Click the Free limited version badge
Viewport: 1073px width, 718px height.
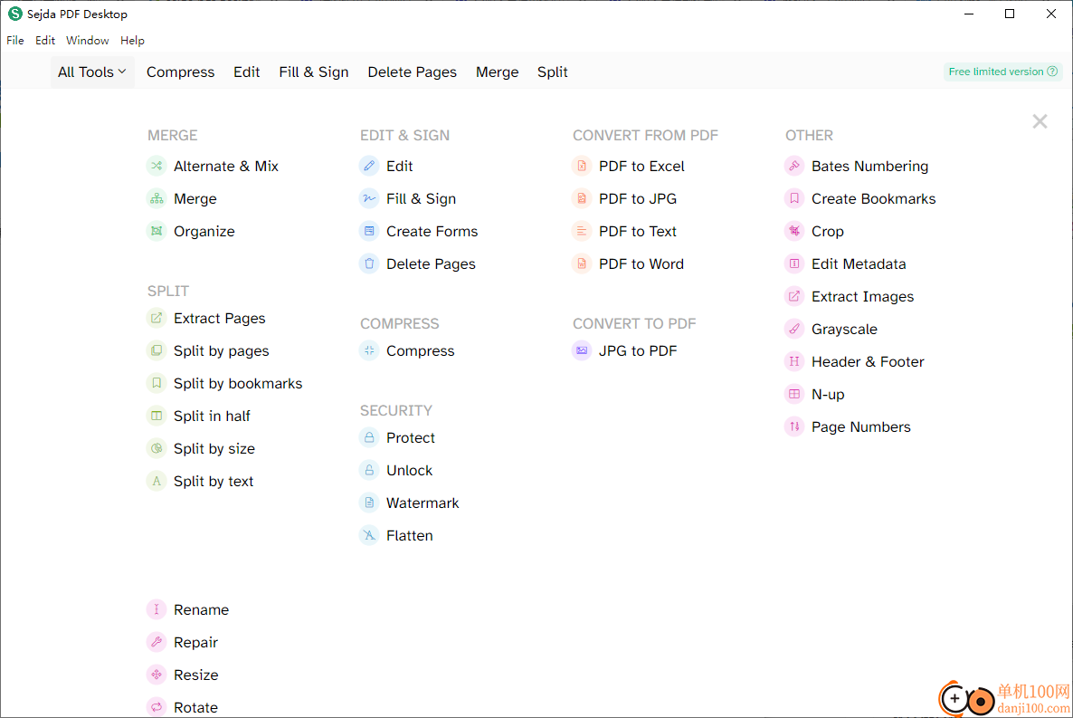click(1002, 72)
